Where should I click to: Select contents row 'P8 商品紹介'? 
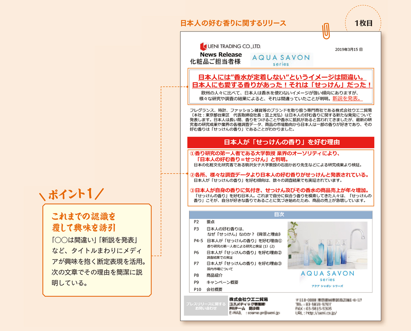click(x=208, y=275)
